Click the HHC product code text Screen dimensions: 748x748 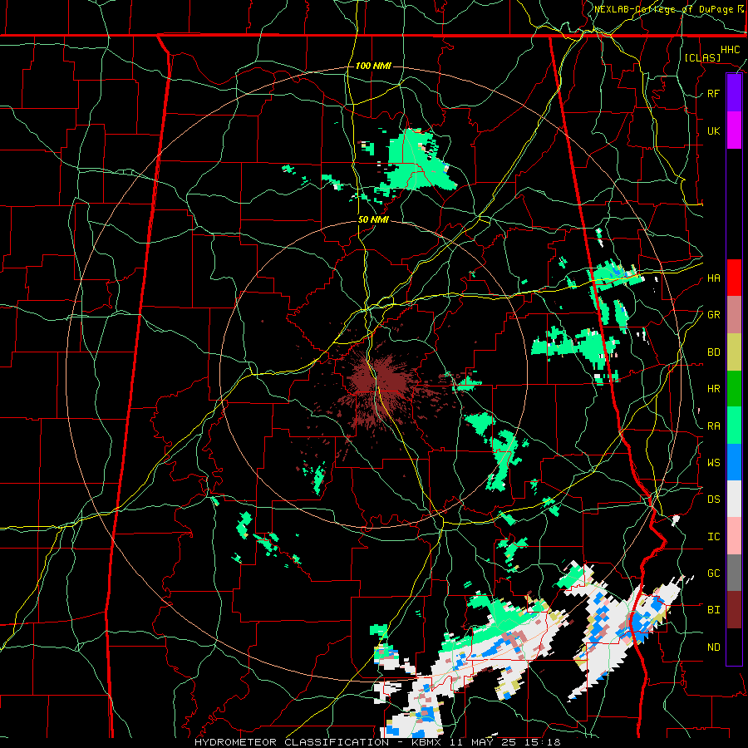[x=731, y=50]
